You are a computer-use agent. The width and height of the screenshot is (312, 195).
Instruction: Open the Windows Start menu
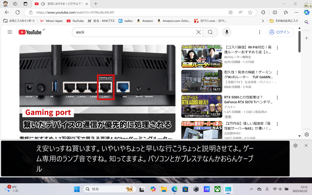point(77,189)
